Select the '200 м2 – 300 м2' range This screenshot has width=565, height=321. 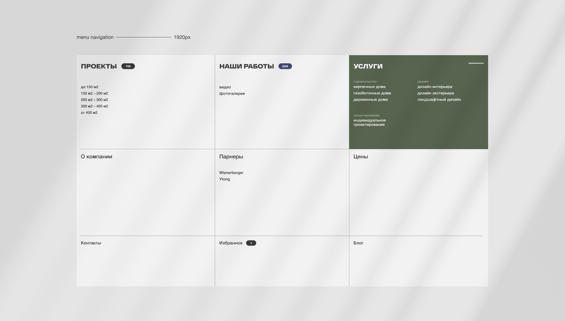pyautogui.click(x=94, y=100)
